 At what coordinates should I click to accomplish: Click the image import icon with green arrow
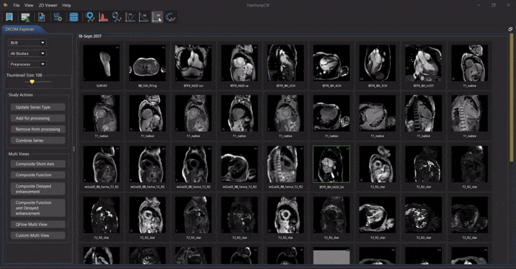(26, 17)
